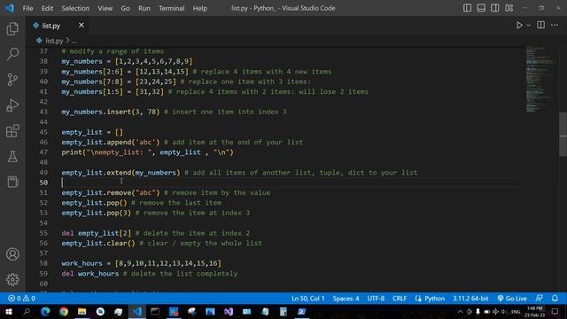Open PowerShell from taskbar
Image resolution: width=567 pixels, height=319 pixels.
301,311
